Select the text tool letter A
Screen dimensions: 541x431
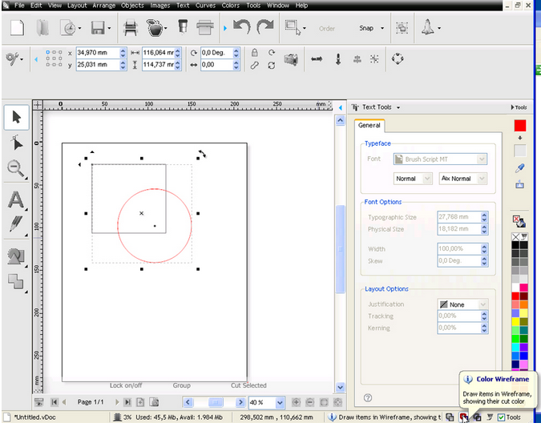point(16,199)
